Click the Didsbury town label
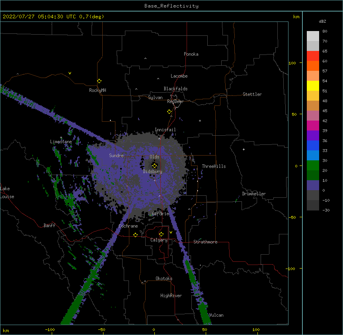Viewport: 343px width, 335px height. [153, 171]
